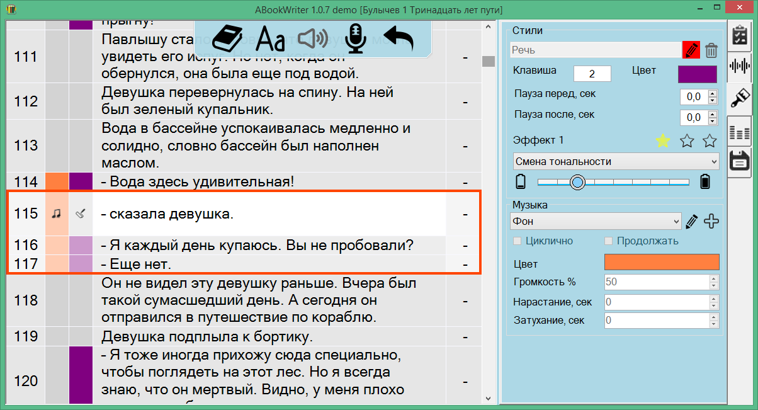The image size is (758, 410).
Task: Select the microphone recording icon
Action: [x=357, y=38]
